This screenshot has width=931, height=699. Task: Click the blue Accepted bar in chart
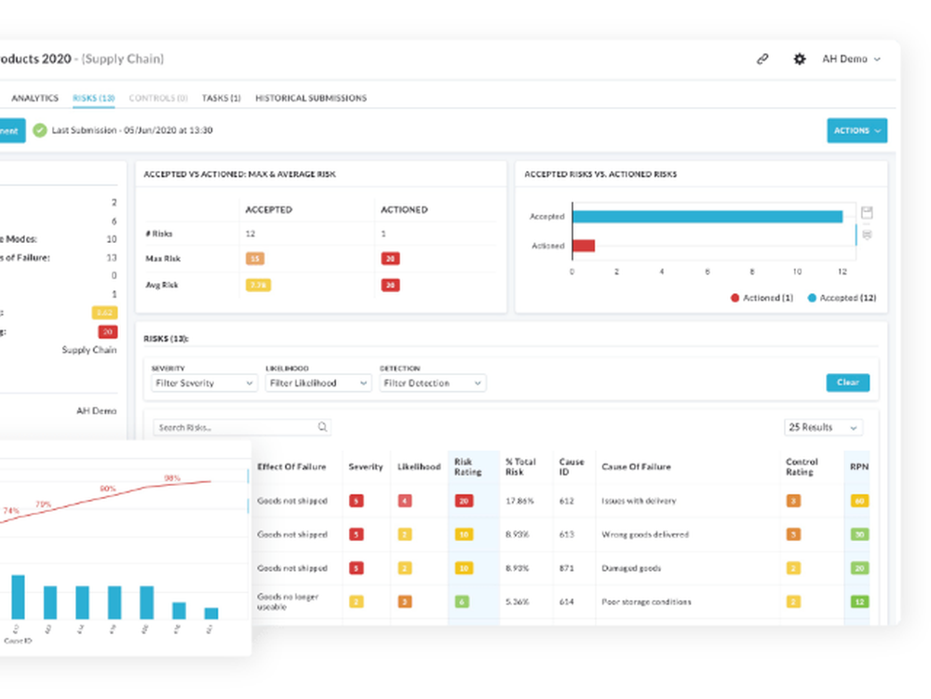pos(708,217)
